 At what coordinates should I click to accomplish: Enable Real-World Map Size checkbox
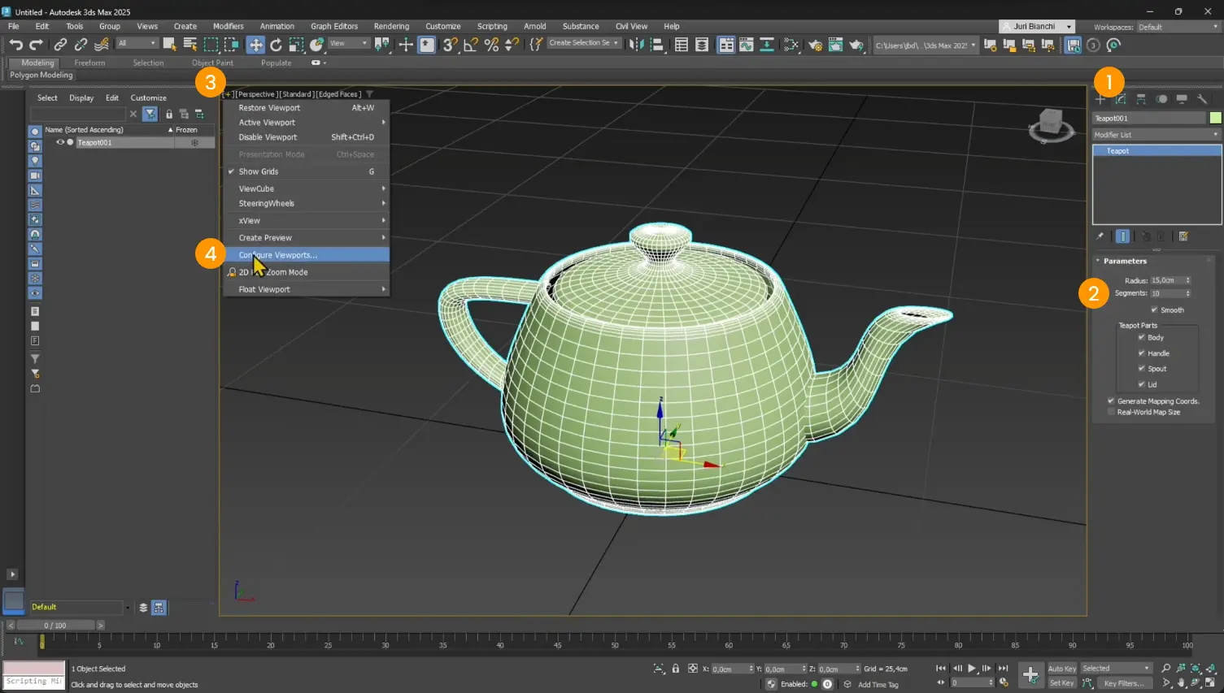click(x=1111, y=412)
